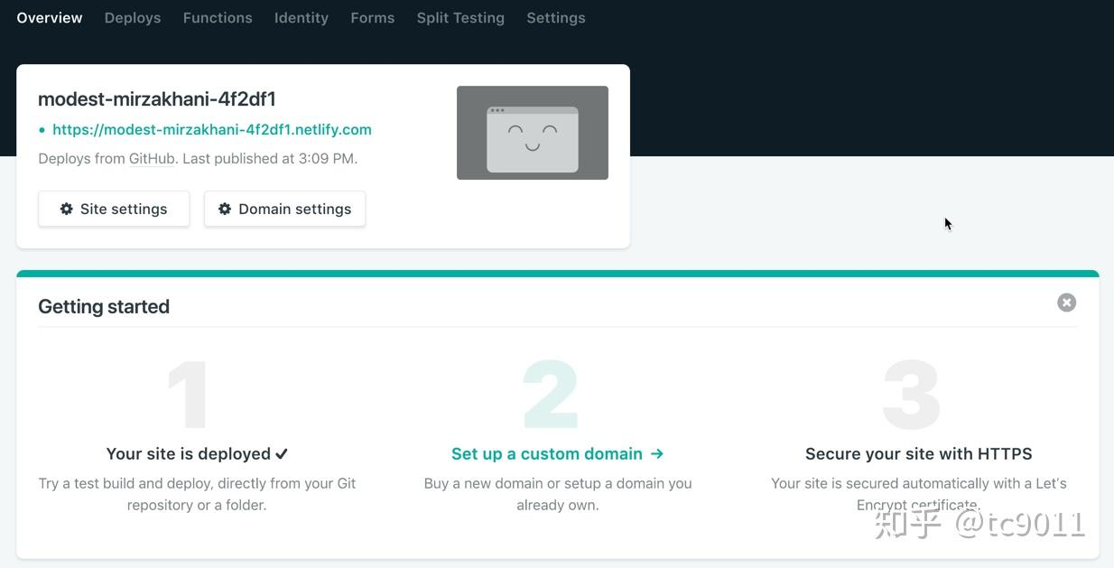
Task: Open the Deploys tab
Action: tap(133, 18)
